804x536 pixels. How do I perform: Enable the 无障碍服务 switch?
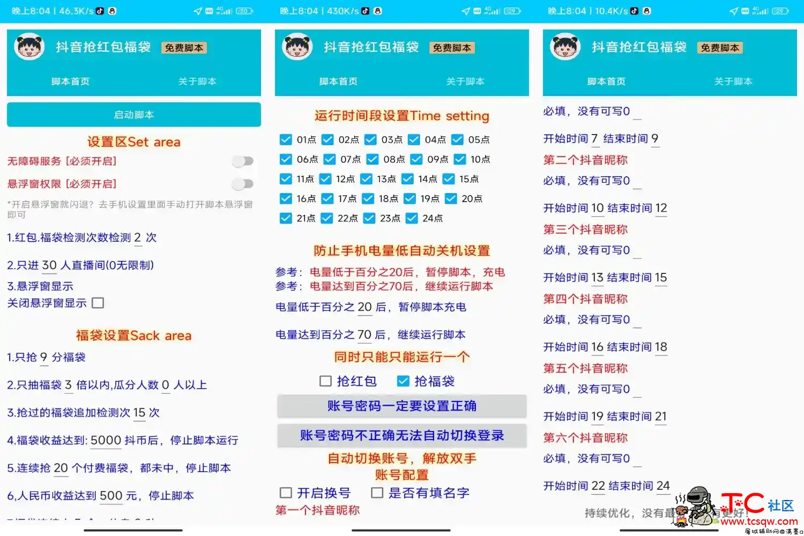pyautogui.click(x=242, y=161)
